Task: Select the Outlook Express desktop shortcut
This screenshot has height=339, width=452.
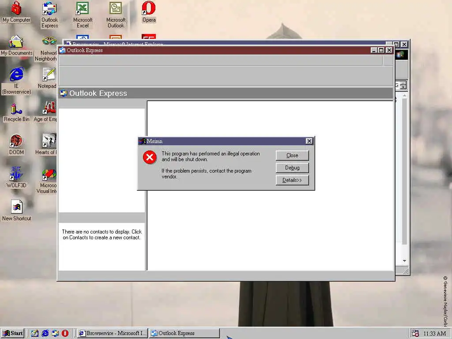Action: coord(49,15)
